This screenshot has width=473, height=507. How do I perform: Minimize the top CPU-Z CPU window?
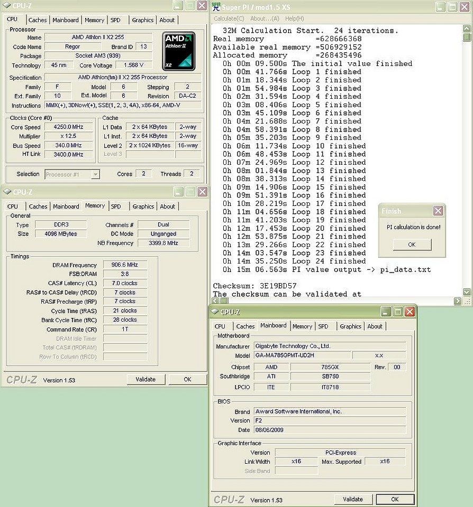[178, 5]
